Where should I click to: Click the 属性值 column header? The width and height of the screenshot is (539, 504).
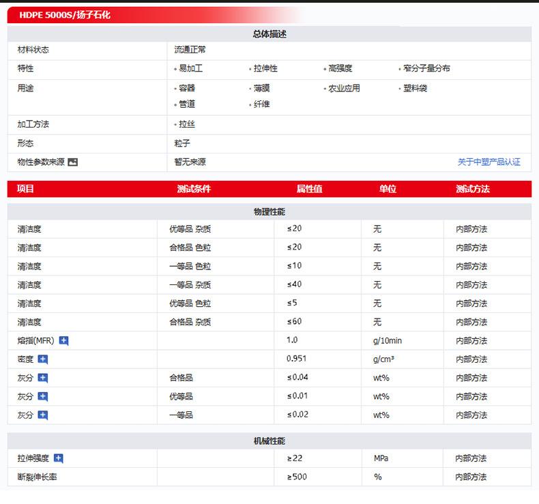[309, 189]
